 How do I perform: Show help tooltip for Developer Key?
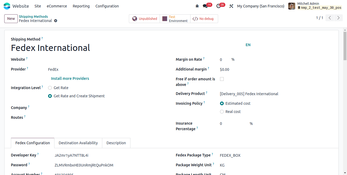(38, 154)
